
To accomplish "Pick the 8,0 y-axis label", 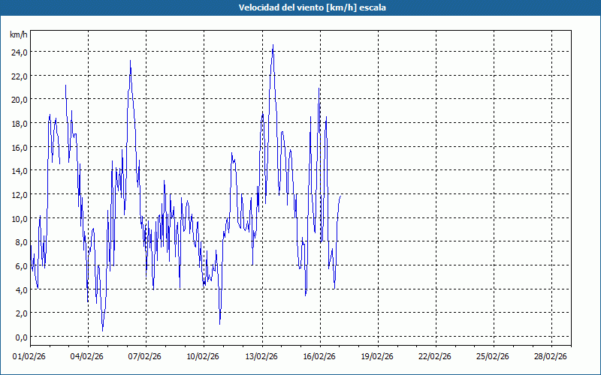I will coord(20,242).
